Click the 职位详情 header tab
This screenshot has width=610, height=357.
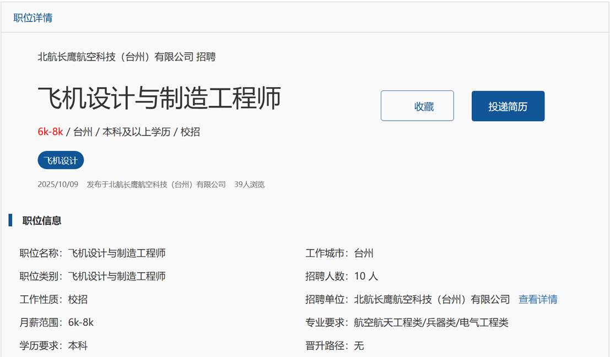(33, 18)
